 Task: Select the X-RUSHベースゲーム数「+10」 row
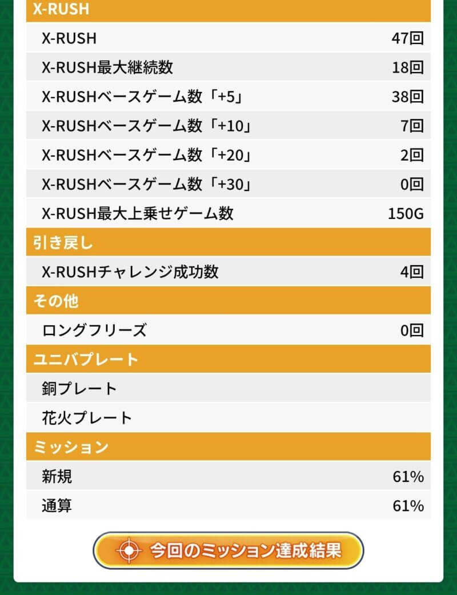tap(228, 126)
